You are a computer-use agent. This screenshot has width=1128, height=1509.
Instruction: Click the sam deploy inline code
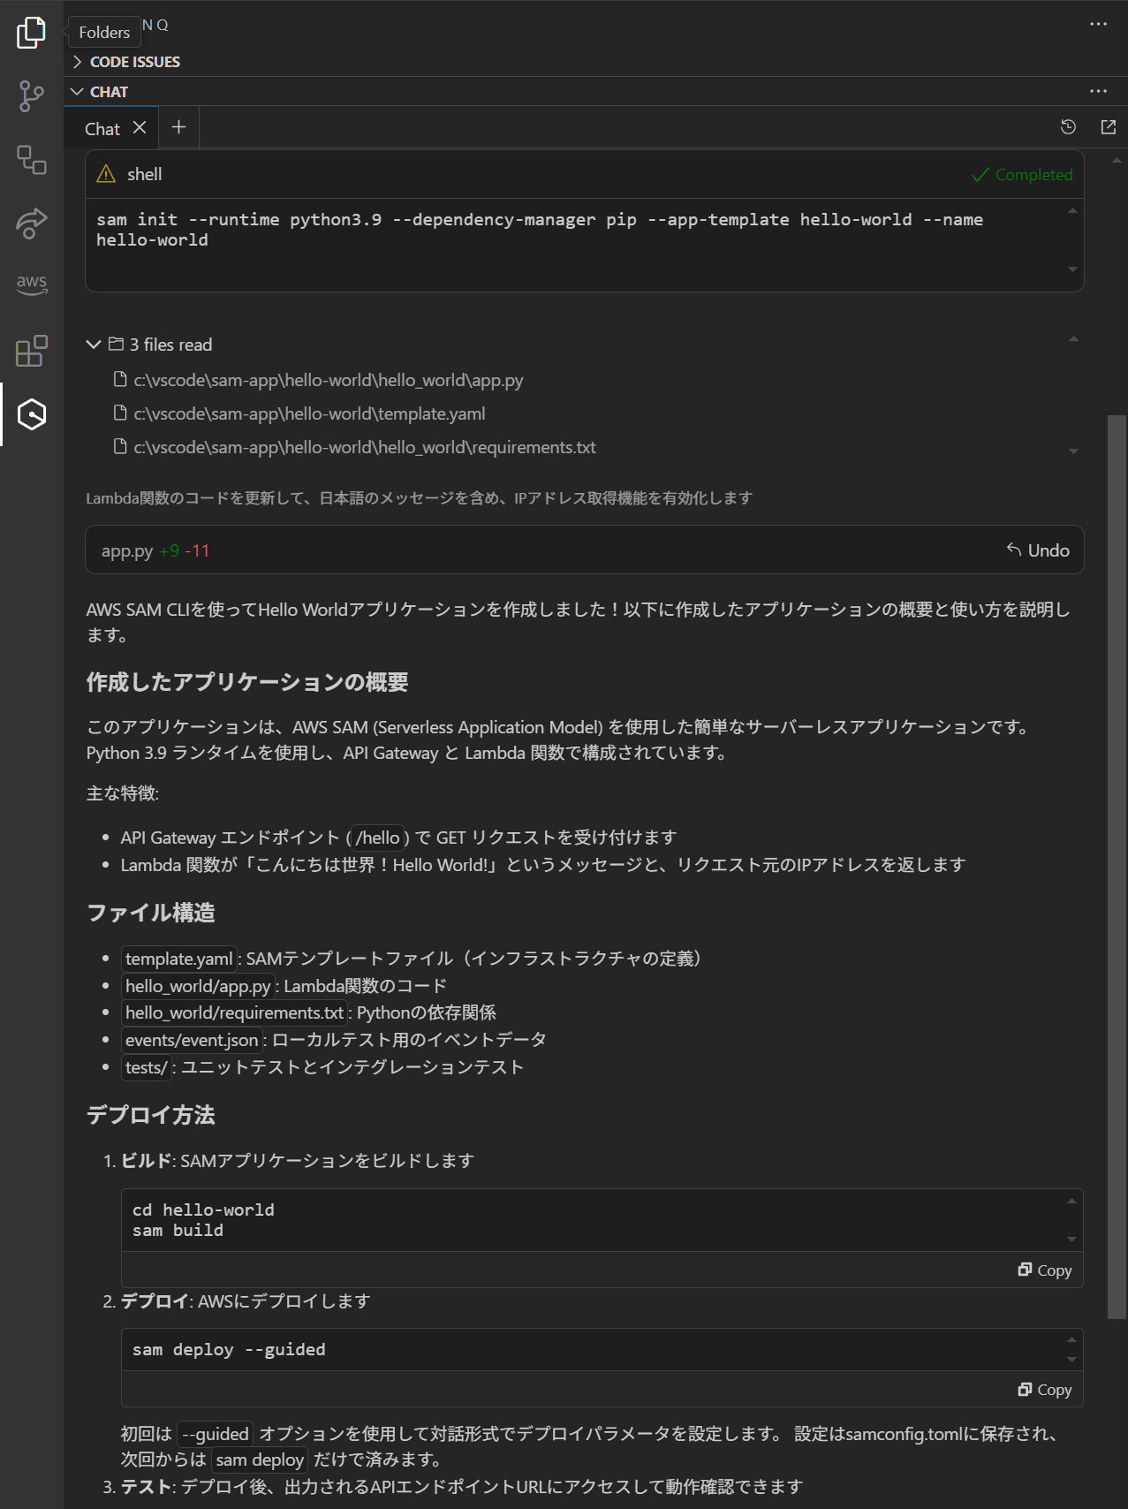pyautogui.click(x=260, y=1460)
